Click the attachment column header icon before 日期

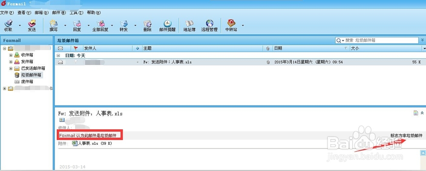(268, 48)
